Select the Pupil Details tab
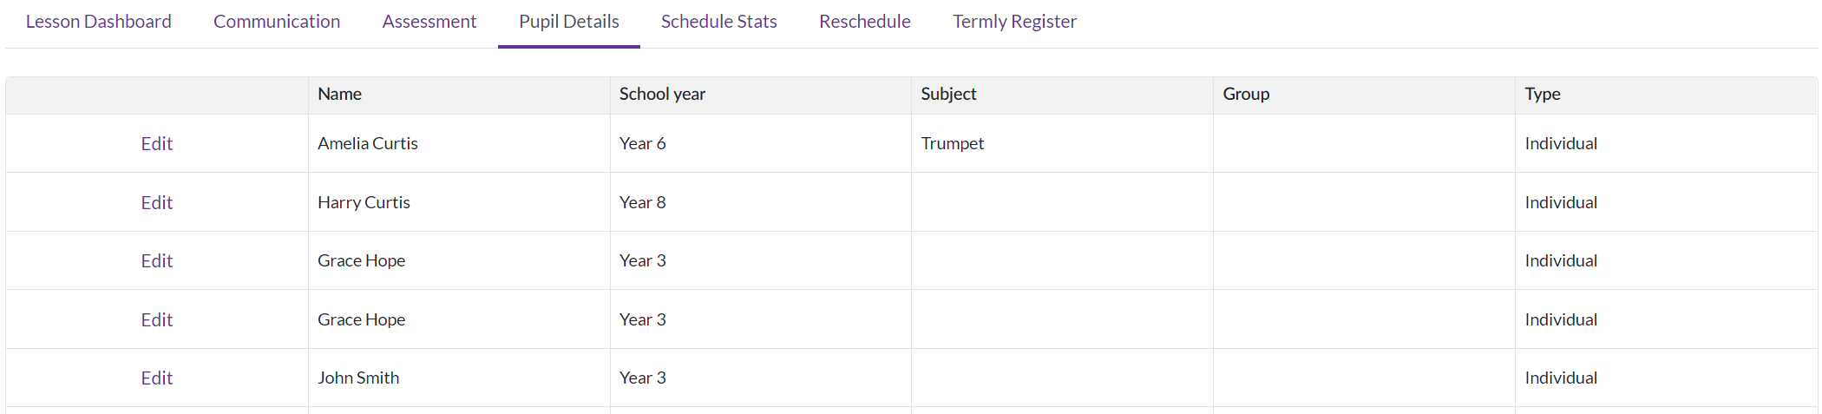 pyautogui.click(x=569, y=22)
